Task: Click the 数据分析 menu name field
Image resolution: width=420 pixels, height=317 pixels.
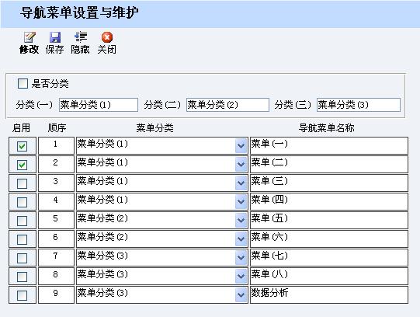Action: pyautogui.click(x=329, y=294)
